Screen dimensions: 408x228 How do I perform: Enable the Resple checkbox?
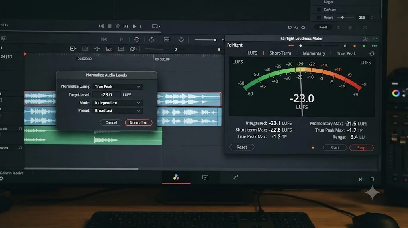point(319,18)
